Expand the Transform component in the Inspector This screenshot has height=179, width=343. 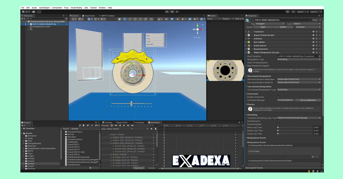pyautogui.click(x=246, y=32)
